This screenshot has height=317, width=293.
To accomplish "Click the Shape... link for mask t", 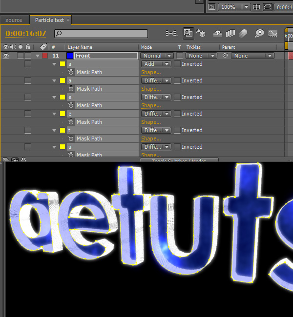I will tap(151, 139).
